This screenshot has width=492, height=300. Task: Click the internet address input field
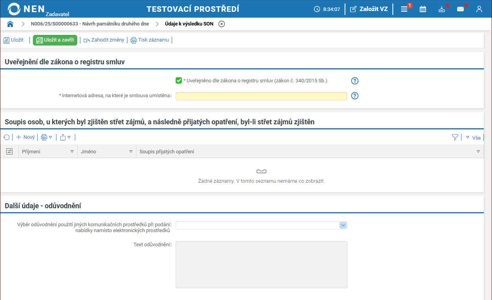click(261, 96)
